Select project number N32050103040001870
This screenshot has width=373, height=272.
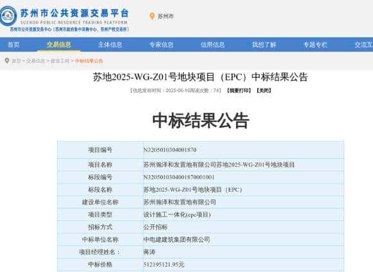(170, 150)
